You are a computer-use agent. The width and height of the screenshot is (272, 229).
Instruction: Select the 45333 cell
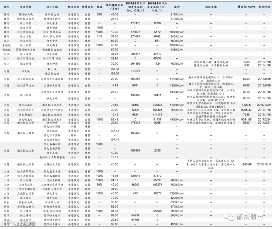tap(157, 58)
